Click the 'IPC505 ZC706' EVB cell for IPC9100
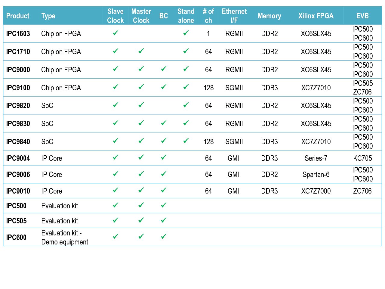The image size is (385, 289). click(x=362, y=88)
